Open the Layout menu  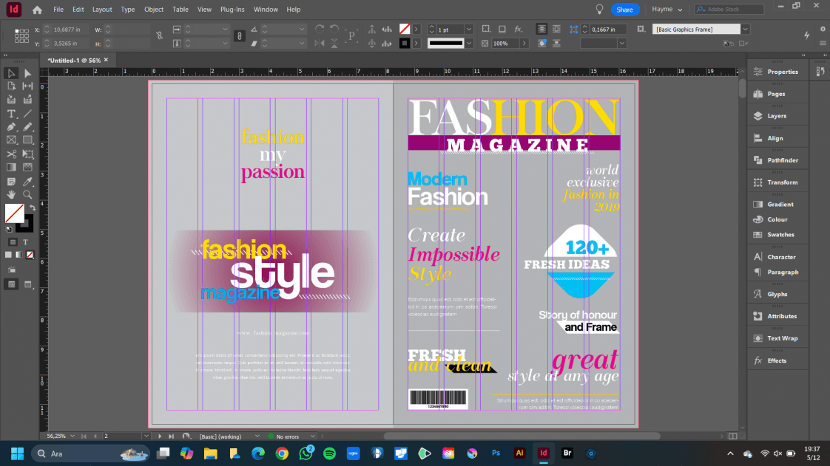pyautogui.click(x=102, y=10)
